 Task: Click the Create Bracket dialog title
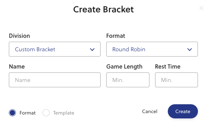click(x=103, y=10)
